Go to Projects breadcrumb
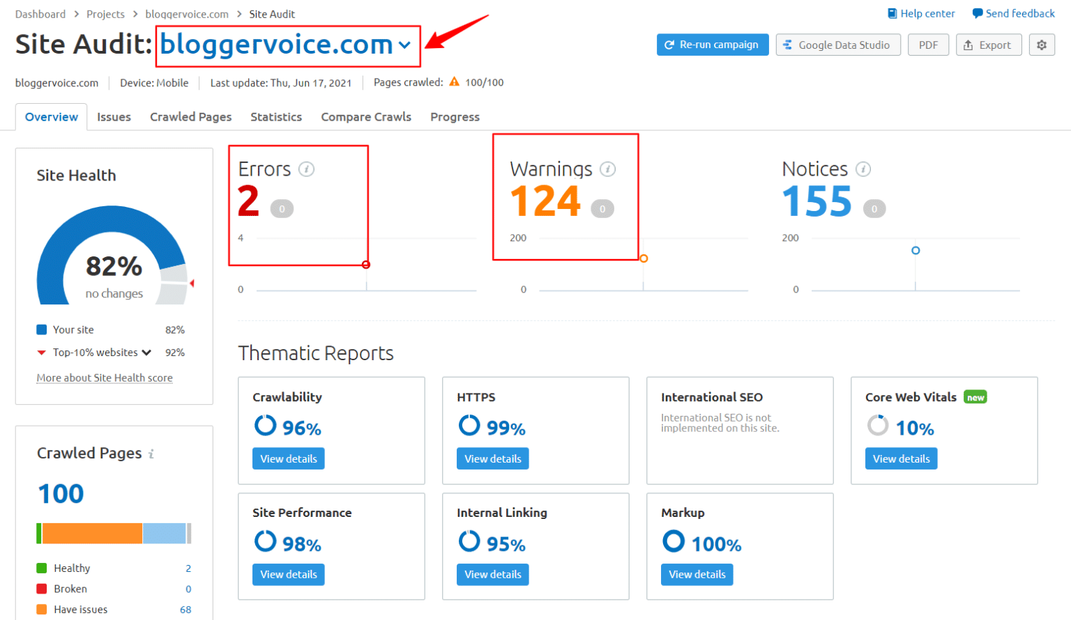 coord(105,14)
